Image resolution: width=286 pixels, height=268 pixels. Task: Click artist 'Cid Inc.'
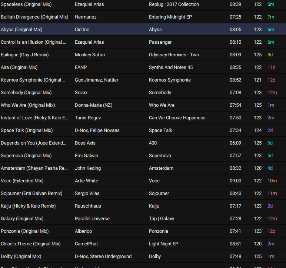click(83, 30)
